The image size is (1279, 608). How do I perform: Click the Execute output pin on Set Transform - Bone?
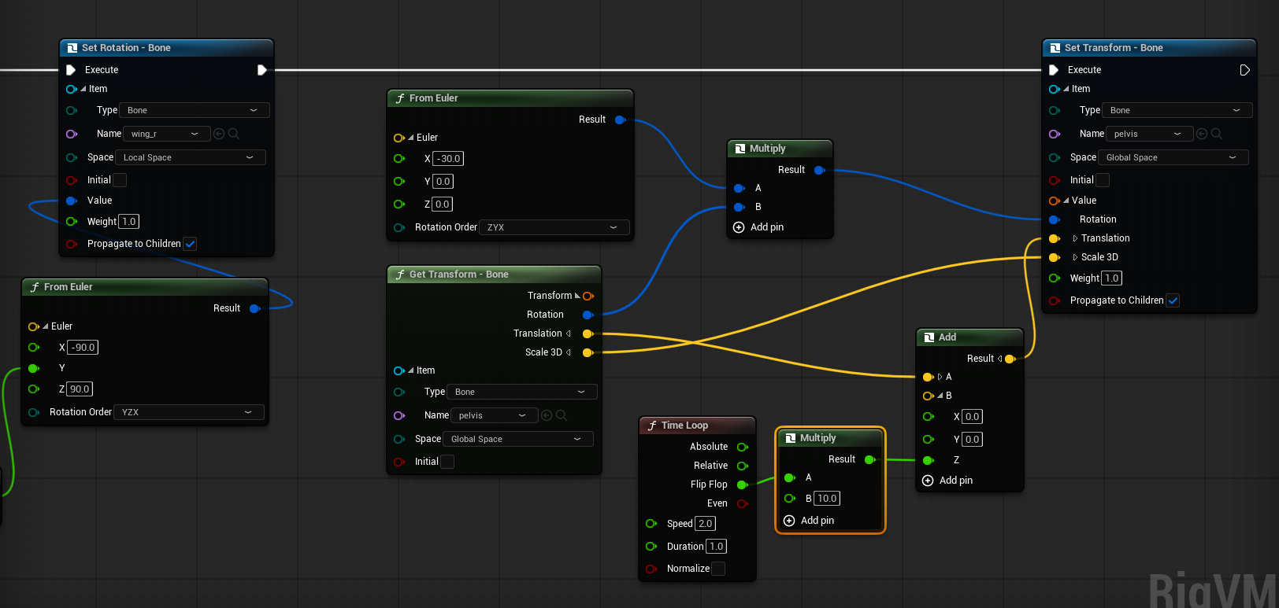[1244, 70]
